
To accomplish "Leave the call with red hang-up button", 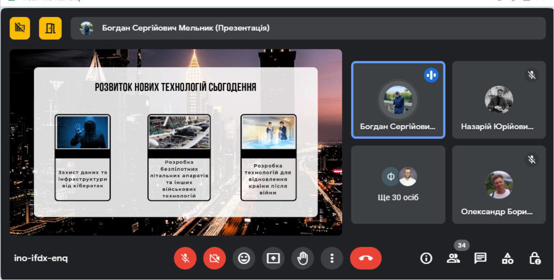I will [x=365, y=258].
